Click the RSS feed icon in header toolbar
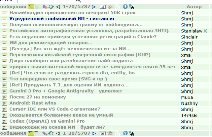Image resolution: width=212 pixels, height=137 pixels. pos(117,6)
